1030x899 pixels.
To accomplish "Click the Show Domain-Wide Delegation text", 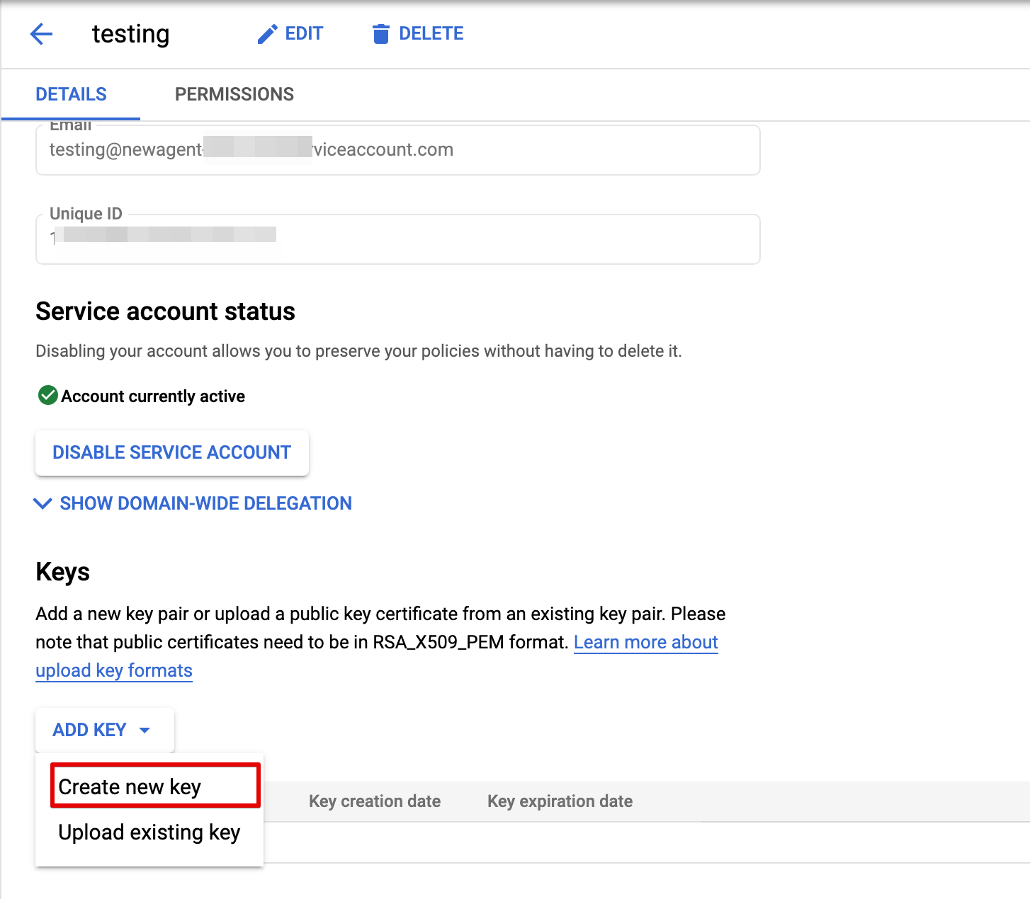I will point(205,503).
